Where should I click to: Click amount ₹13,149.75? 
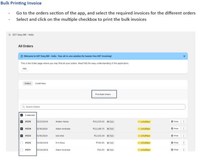coord(98,129)
